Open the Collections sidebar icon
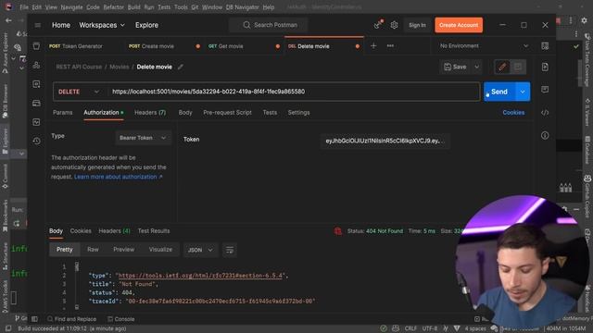The width and height of the screenshot is (593, 333). pos(36,46)
